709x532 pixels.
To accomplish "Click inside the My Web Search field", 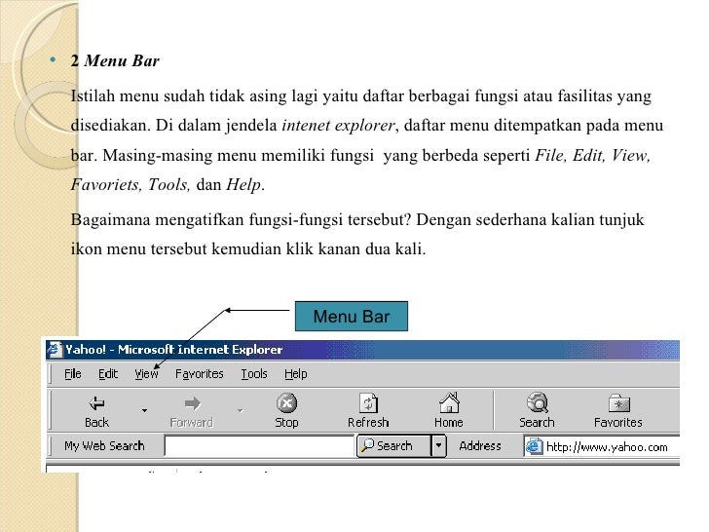I will (x=259, y=446).
